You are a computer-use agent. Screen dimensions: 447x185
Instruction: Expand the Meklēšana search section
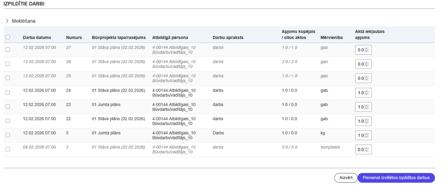(20, 21)
